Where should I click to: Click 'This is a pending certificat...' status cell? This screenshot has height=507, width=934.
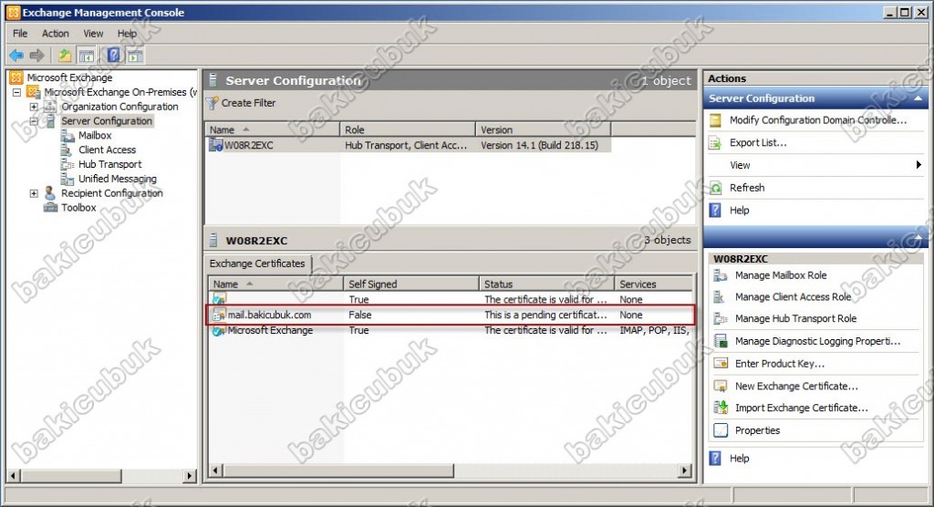545,316
